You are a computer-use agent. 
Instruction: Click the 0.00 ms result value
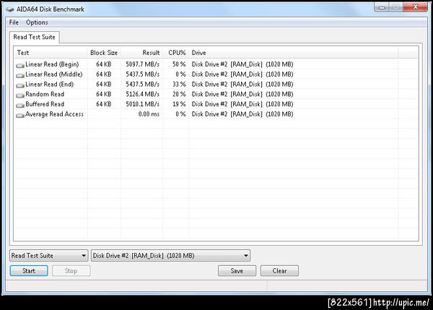149,114
